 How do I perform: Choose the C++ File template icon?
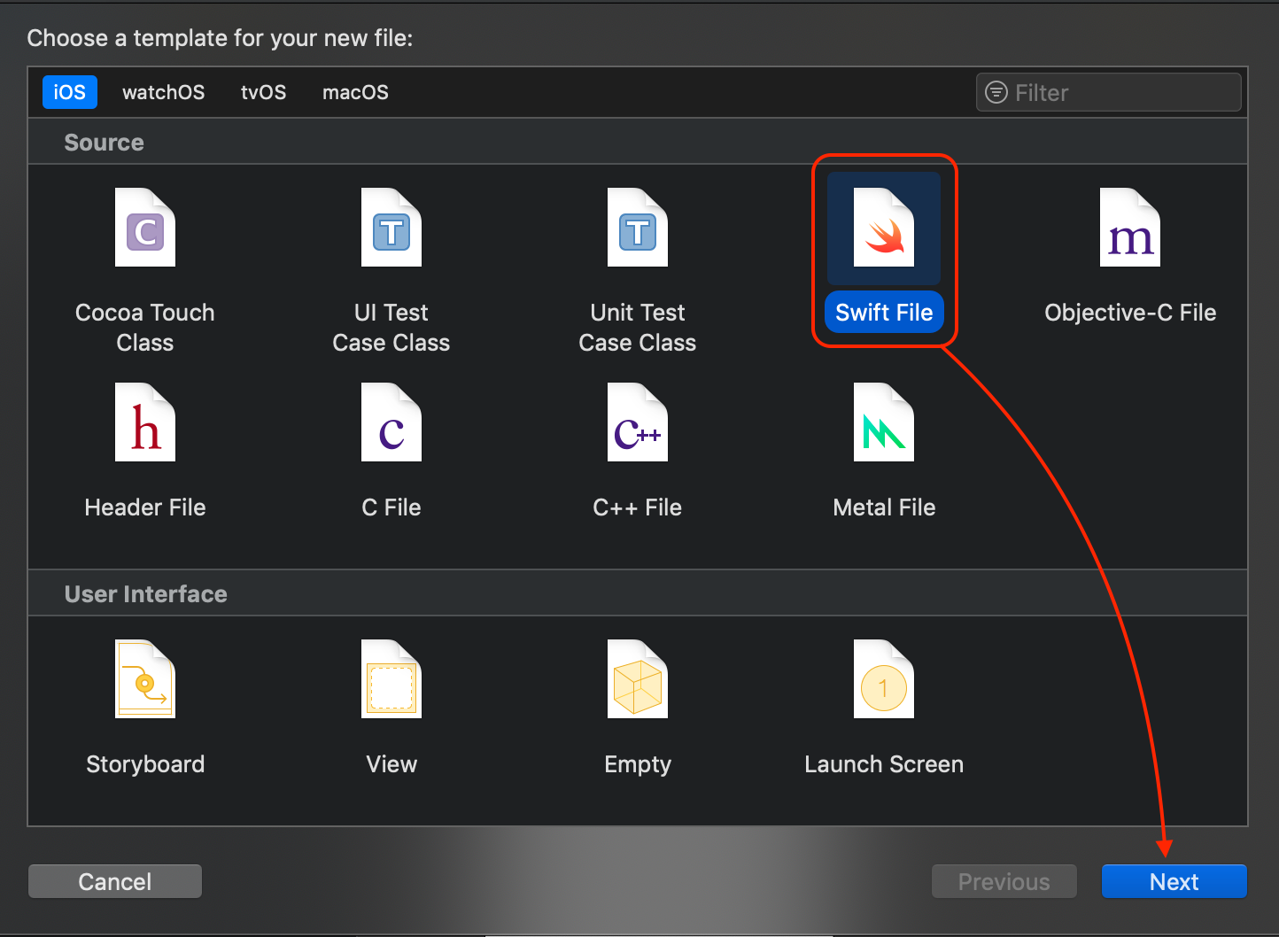coord(638,422)
